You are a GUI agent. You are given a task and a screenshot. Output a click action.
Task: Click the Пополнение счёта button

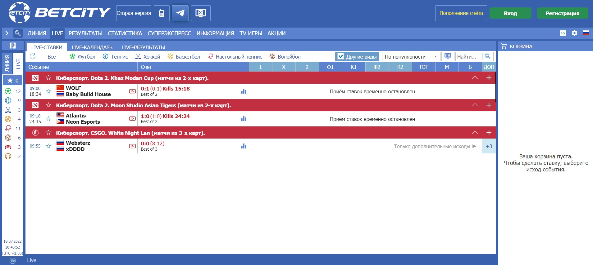tap(461, 13)
